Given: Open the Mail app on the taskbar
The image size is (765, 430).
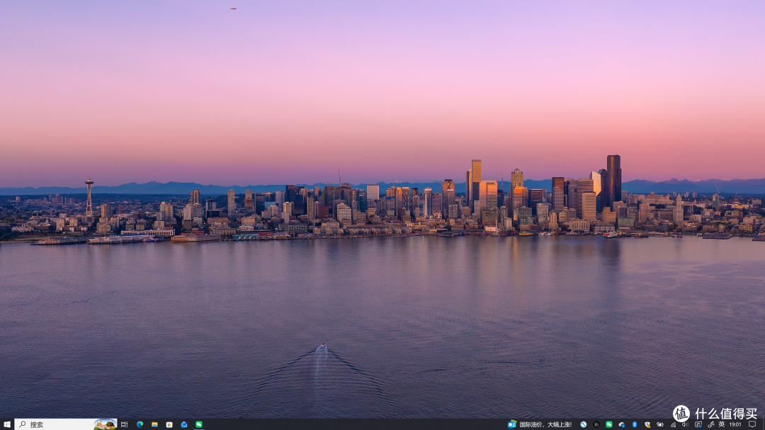Looking at the screenshot, I should point(184,424).
